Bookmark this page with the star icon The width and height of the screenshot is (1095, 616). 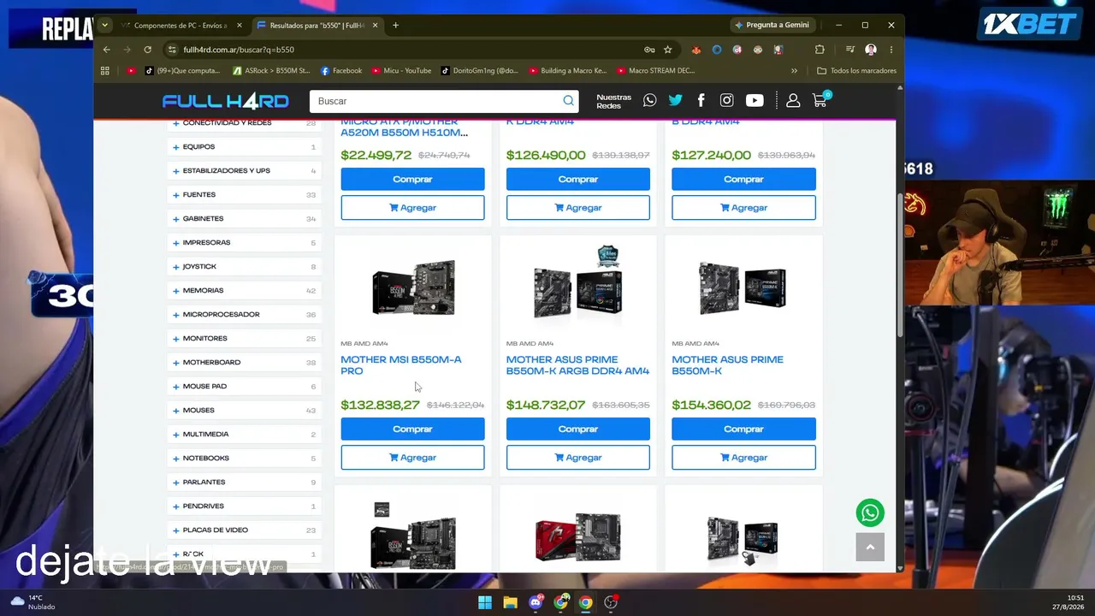(x=668, y=50)
